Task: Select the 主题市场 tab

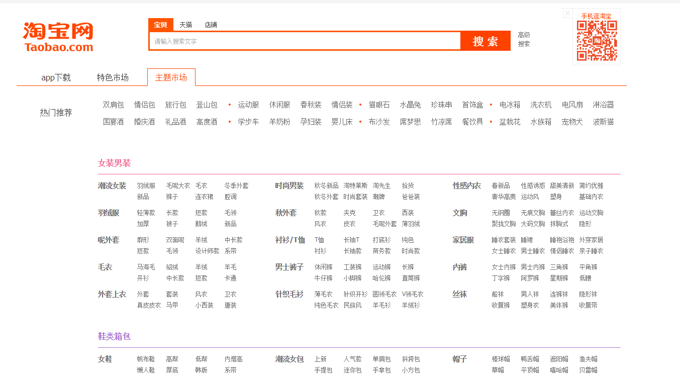Action: 171,77
